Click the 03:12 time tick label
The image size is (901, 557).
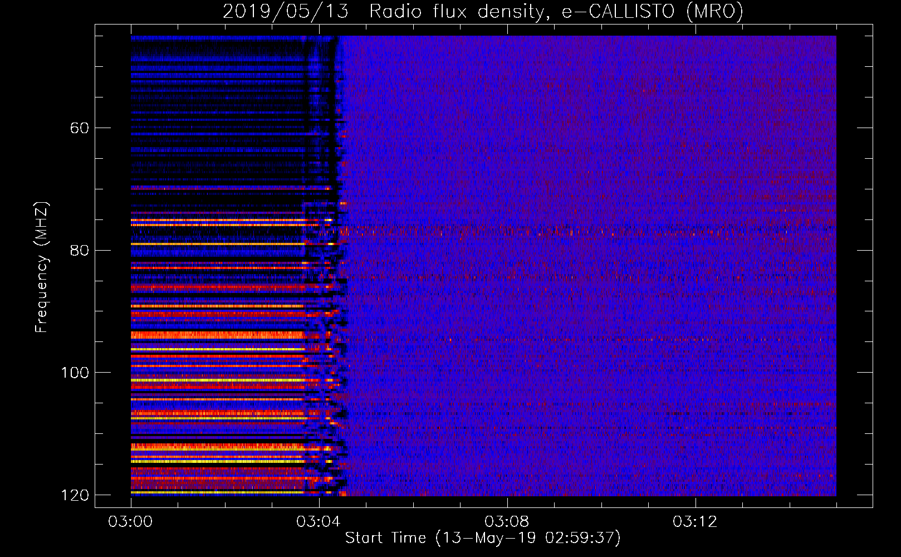695,522
